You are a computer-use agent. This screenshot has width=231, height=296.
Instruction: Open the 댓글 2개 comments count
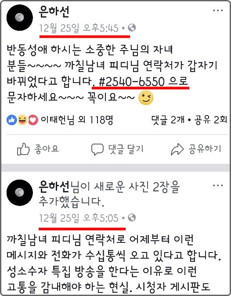coord(168,120)
